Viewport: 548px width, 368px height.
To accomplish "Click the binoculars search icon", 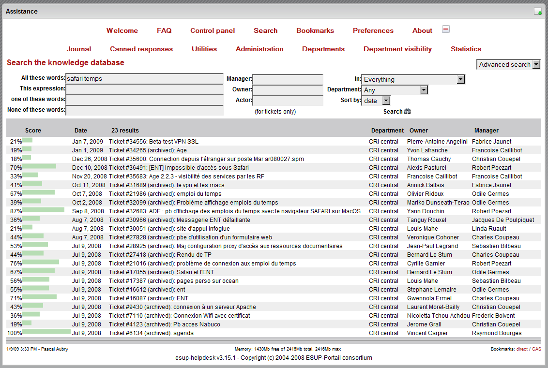I will coord(407,111).
